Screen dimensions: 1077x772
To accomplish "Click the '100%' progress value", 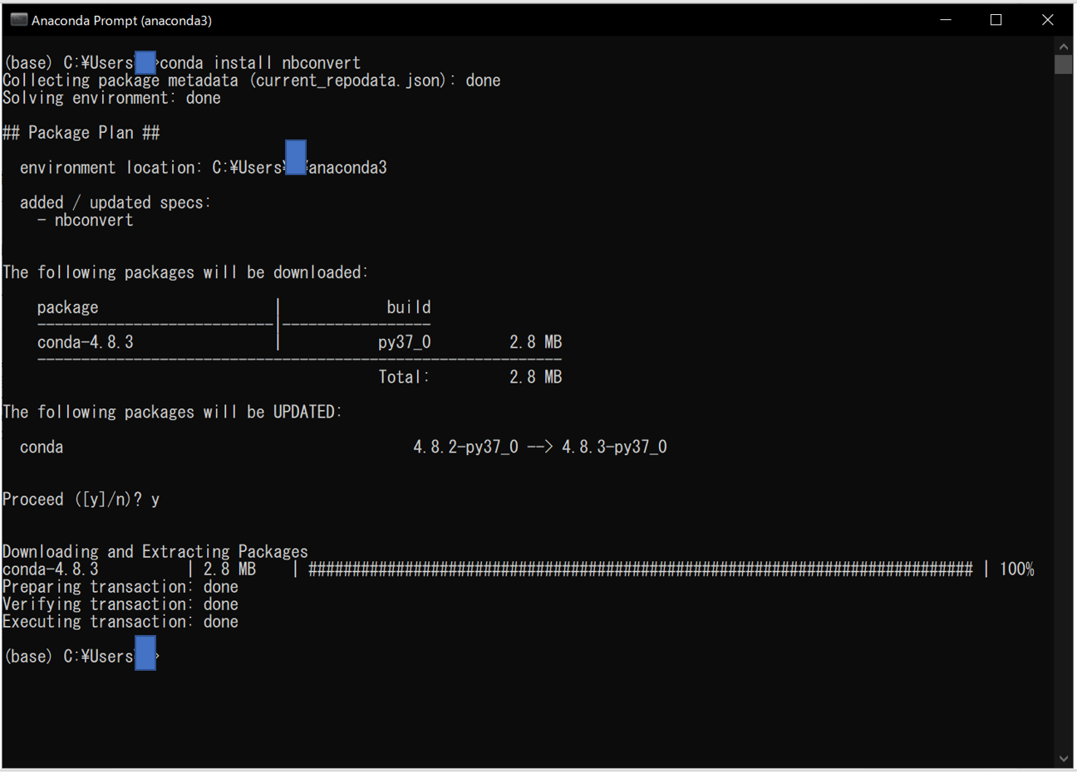I will (x=1017, y=569).
